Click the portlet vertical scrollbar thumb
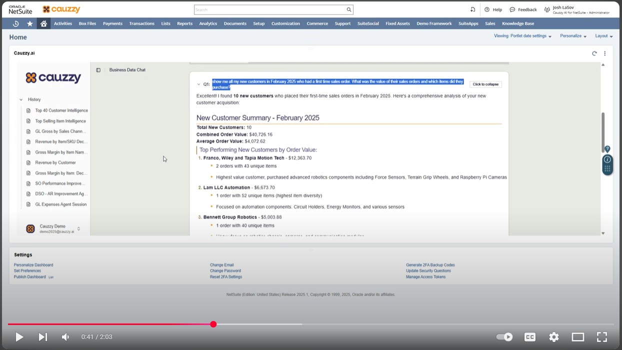This screenshot has height=350, width=622. 603,132
